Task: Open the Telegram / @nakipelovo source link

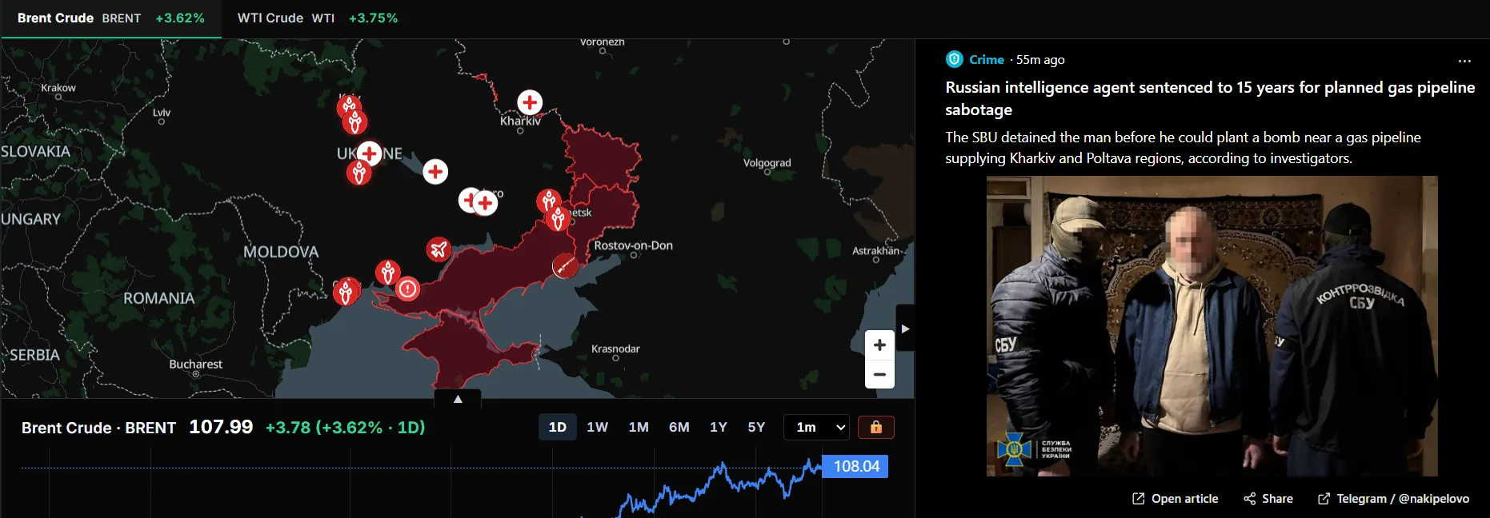Action: [1393, 498]
